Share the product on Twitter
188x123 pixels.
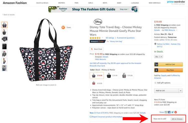[x=172, y=112]
